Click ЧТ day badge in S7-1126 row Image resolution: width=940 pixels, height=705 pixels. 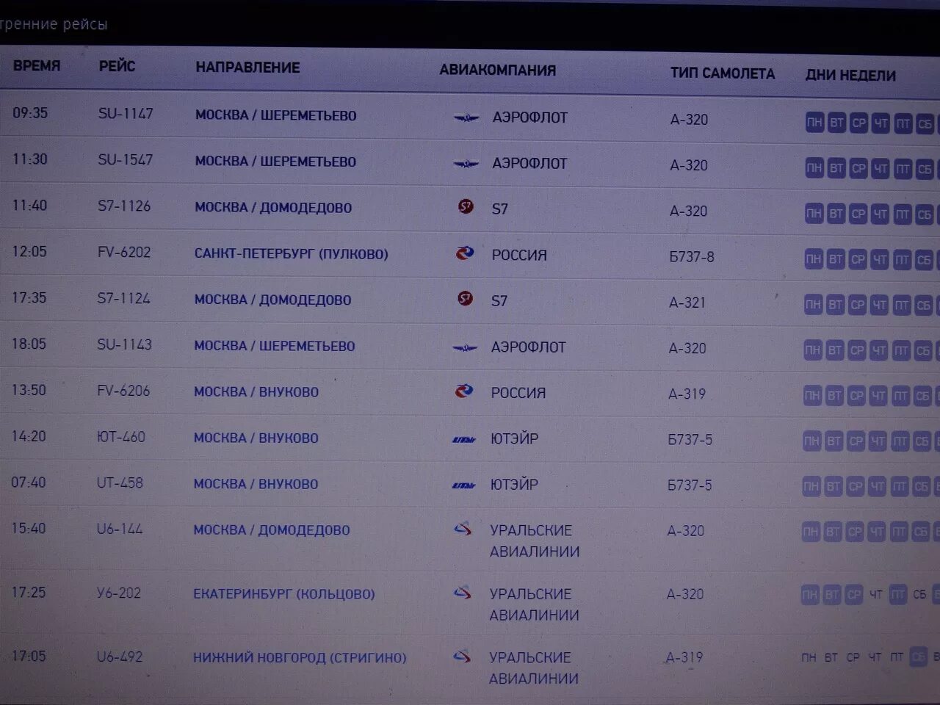click(880, 214)
